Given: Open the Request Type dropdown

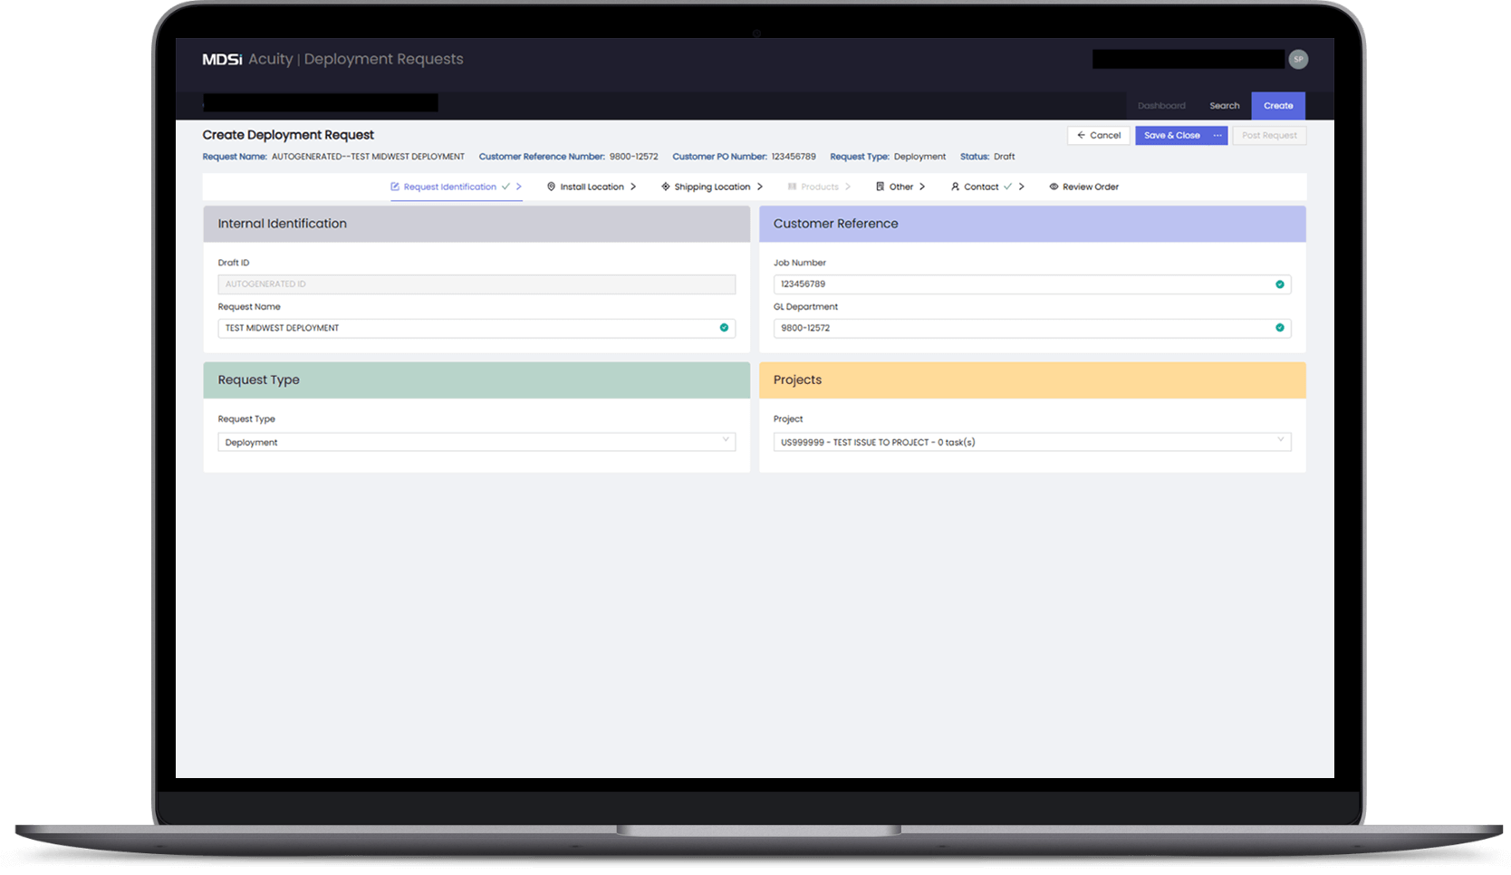Looking at the screenshot, I should click(x=476, y=442).
